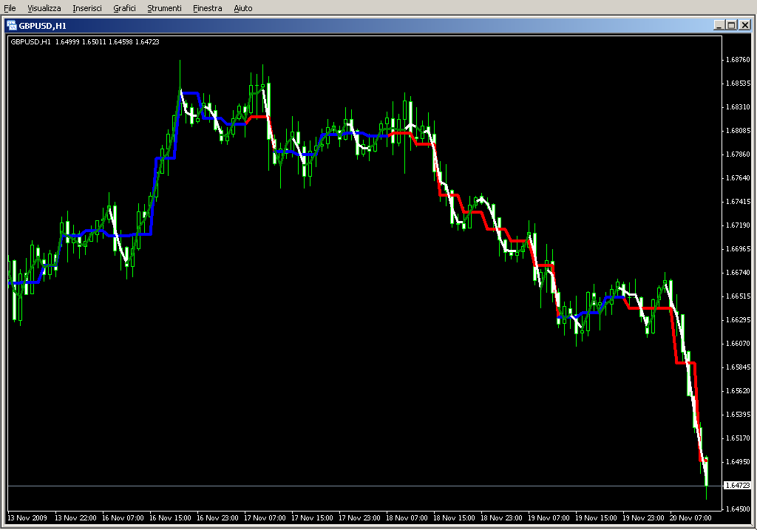
Task: Click price scale value 1.64950
Action: 739,462
